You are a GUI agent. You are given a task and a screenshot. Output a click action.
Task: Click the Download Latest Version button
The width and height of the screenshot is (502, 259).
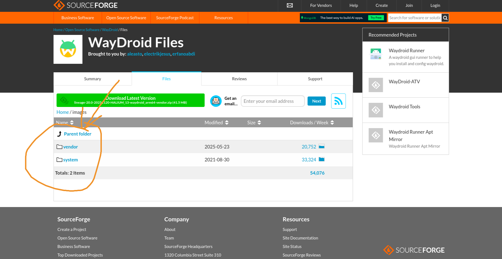130,100
